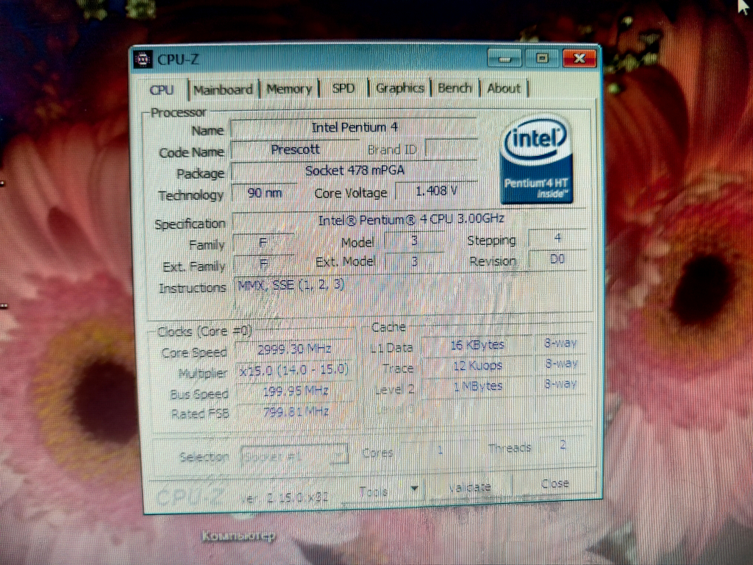753x565 pixels.
Task: Click the Package value 'Socket 478 mPGA'
Action: 354,171
